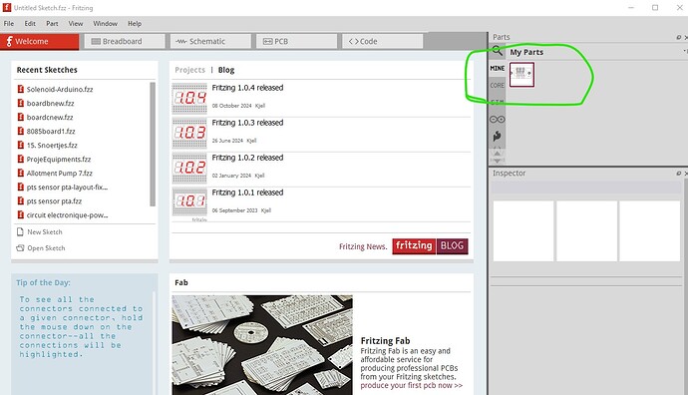This screenshot has height=395, width=688.
Task: Open Fritzing 1.0.3 released post
Action: (x=247, y=123)
